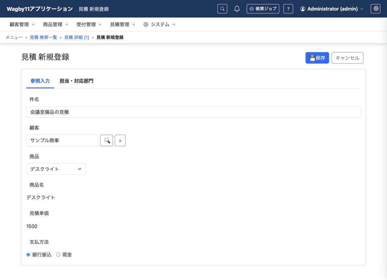Go to 見積 詳細 [1] breadcrumb link
Viewport: 387px width, 280px height.
tap(77, 37)
